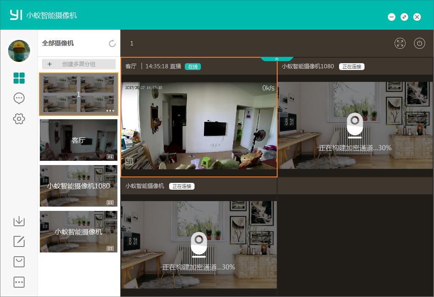The height and width of the screenshot is (297, 434).
Task: Refresh the all cameras list
Action: tap(112, 44)
